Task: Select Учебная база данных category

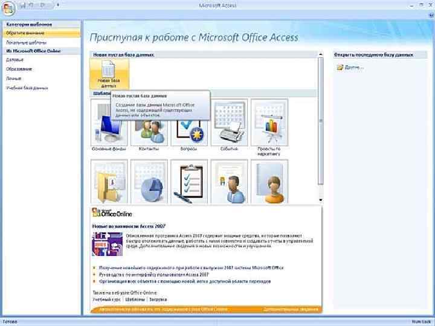Action: (x=27, y=88)
